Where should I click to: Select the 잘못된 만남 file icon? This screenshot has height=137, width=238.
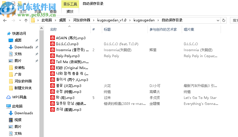tap(53, 103)
